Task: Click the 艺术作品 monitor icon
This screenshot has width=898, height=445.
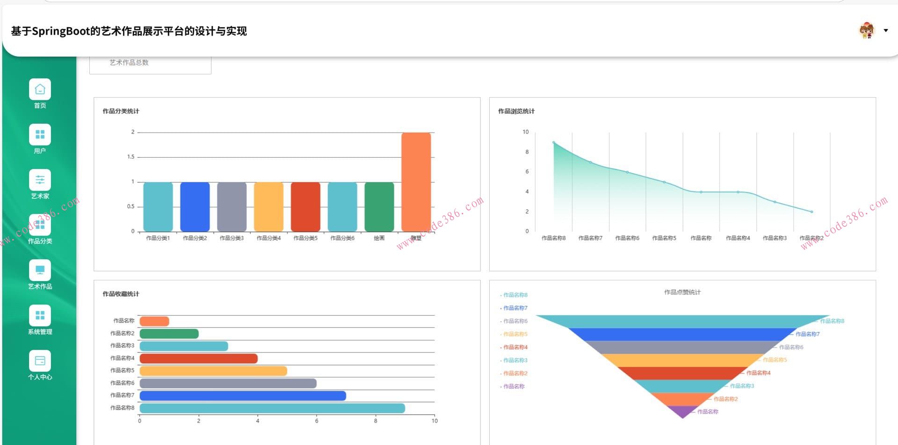Action: pyautogui.click(x=40, y=270)
